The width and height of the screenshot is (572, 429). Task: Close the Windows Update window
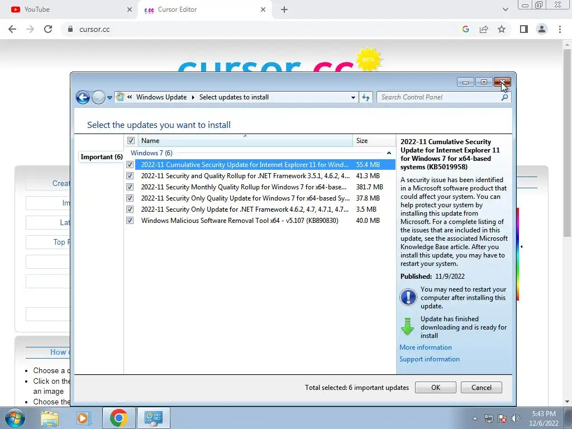(x=502, y=82)
